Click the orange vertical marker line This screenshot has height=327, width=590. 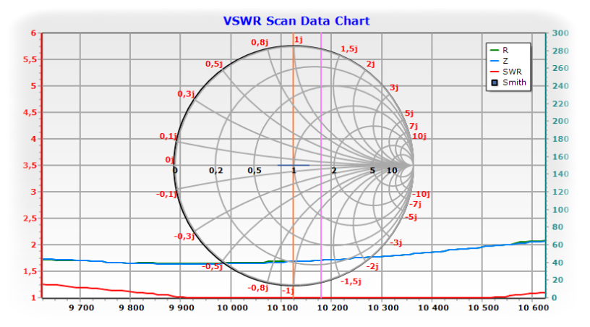click(x=293, y=165)
